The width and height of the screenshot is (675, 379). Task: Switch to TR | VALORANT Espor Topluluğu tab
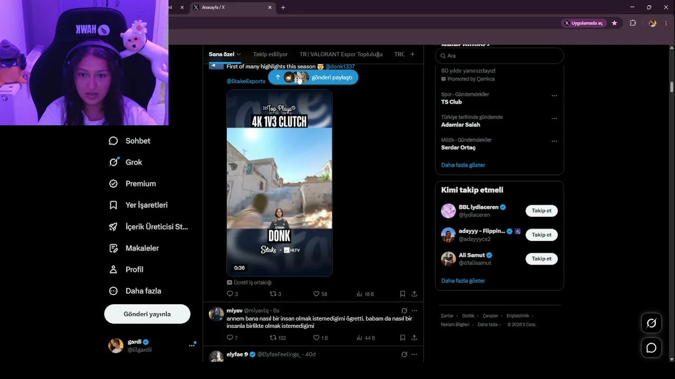(x=341, y=54)
